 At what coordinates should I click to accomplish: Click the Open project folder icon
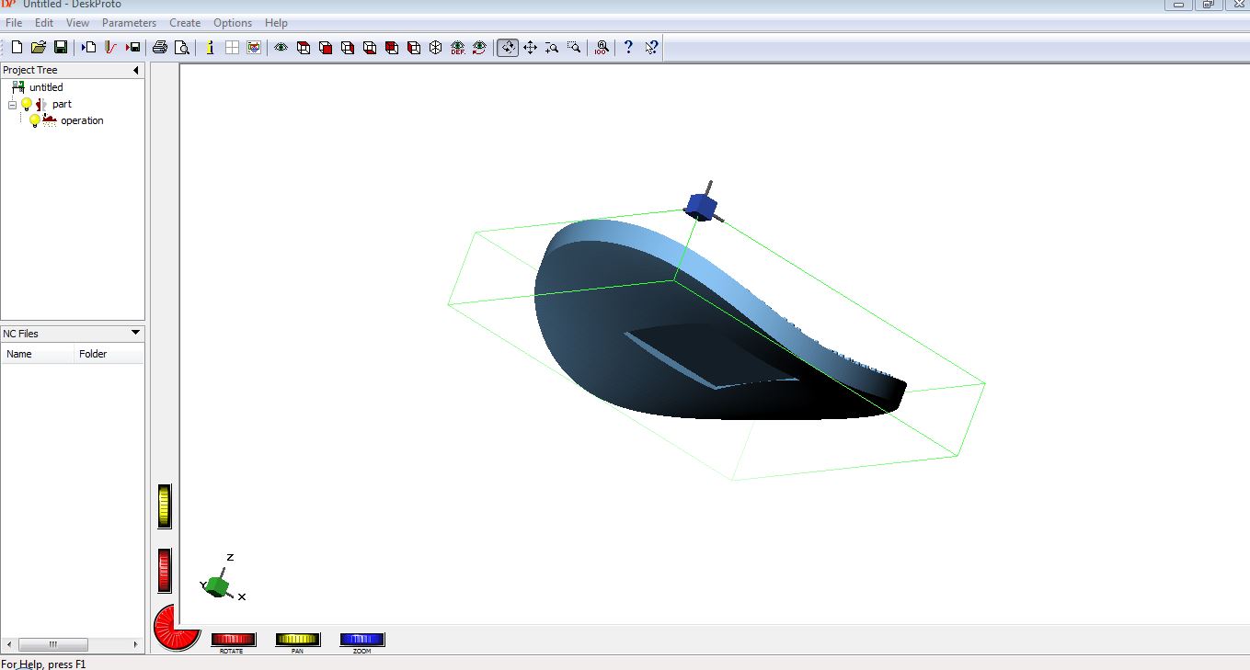click(39, 48)
